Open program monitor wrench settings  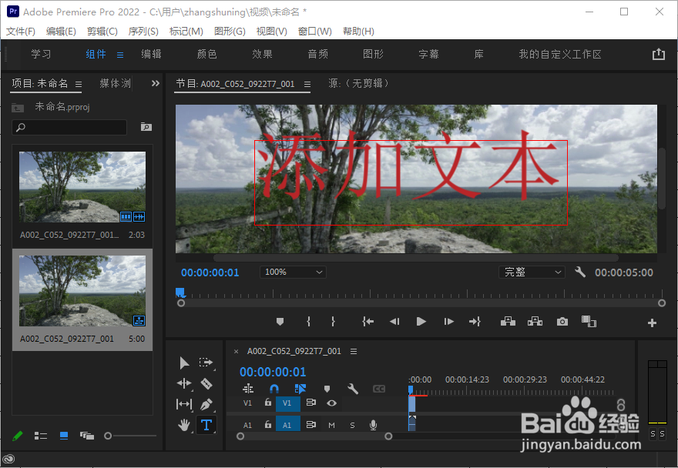tap(580, 272)
